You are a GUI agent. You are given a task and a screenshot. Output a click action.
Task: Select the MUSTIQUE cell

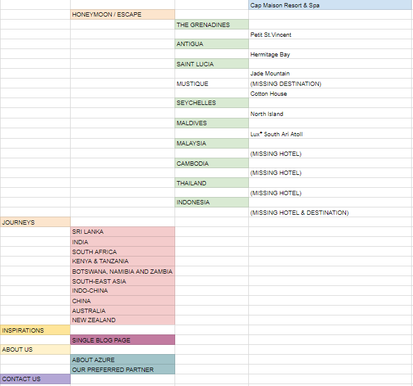(x=211, y=83)
